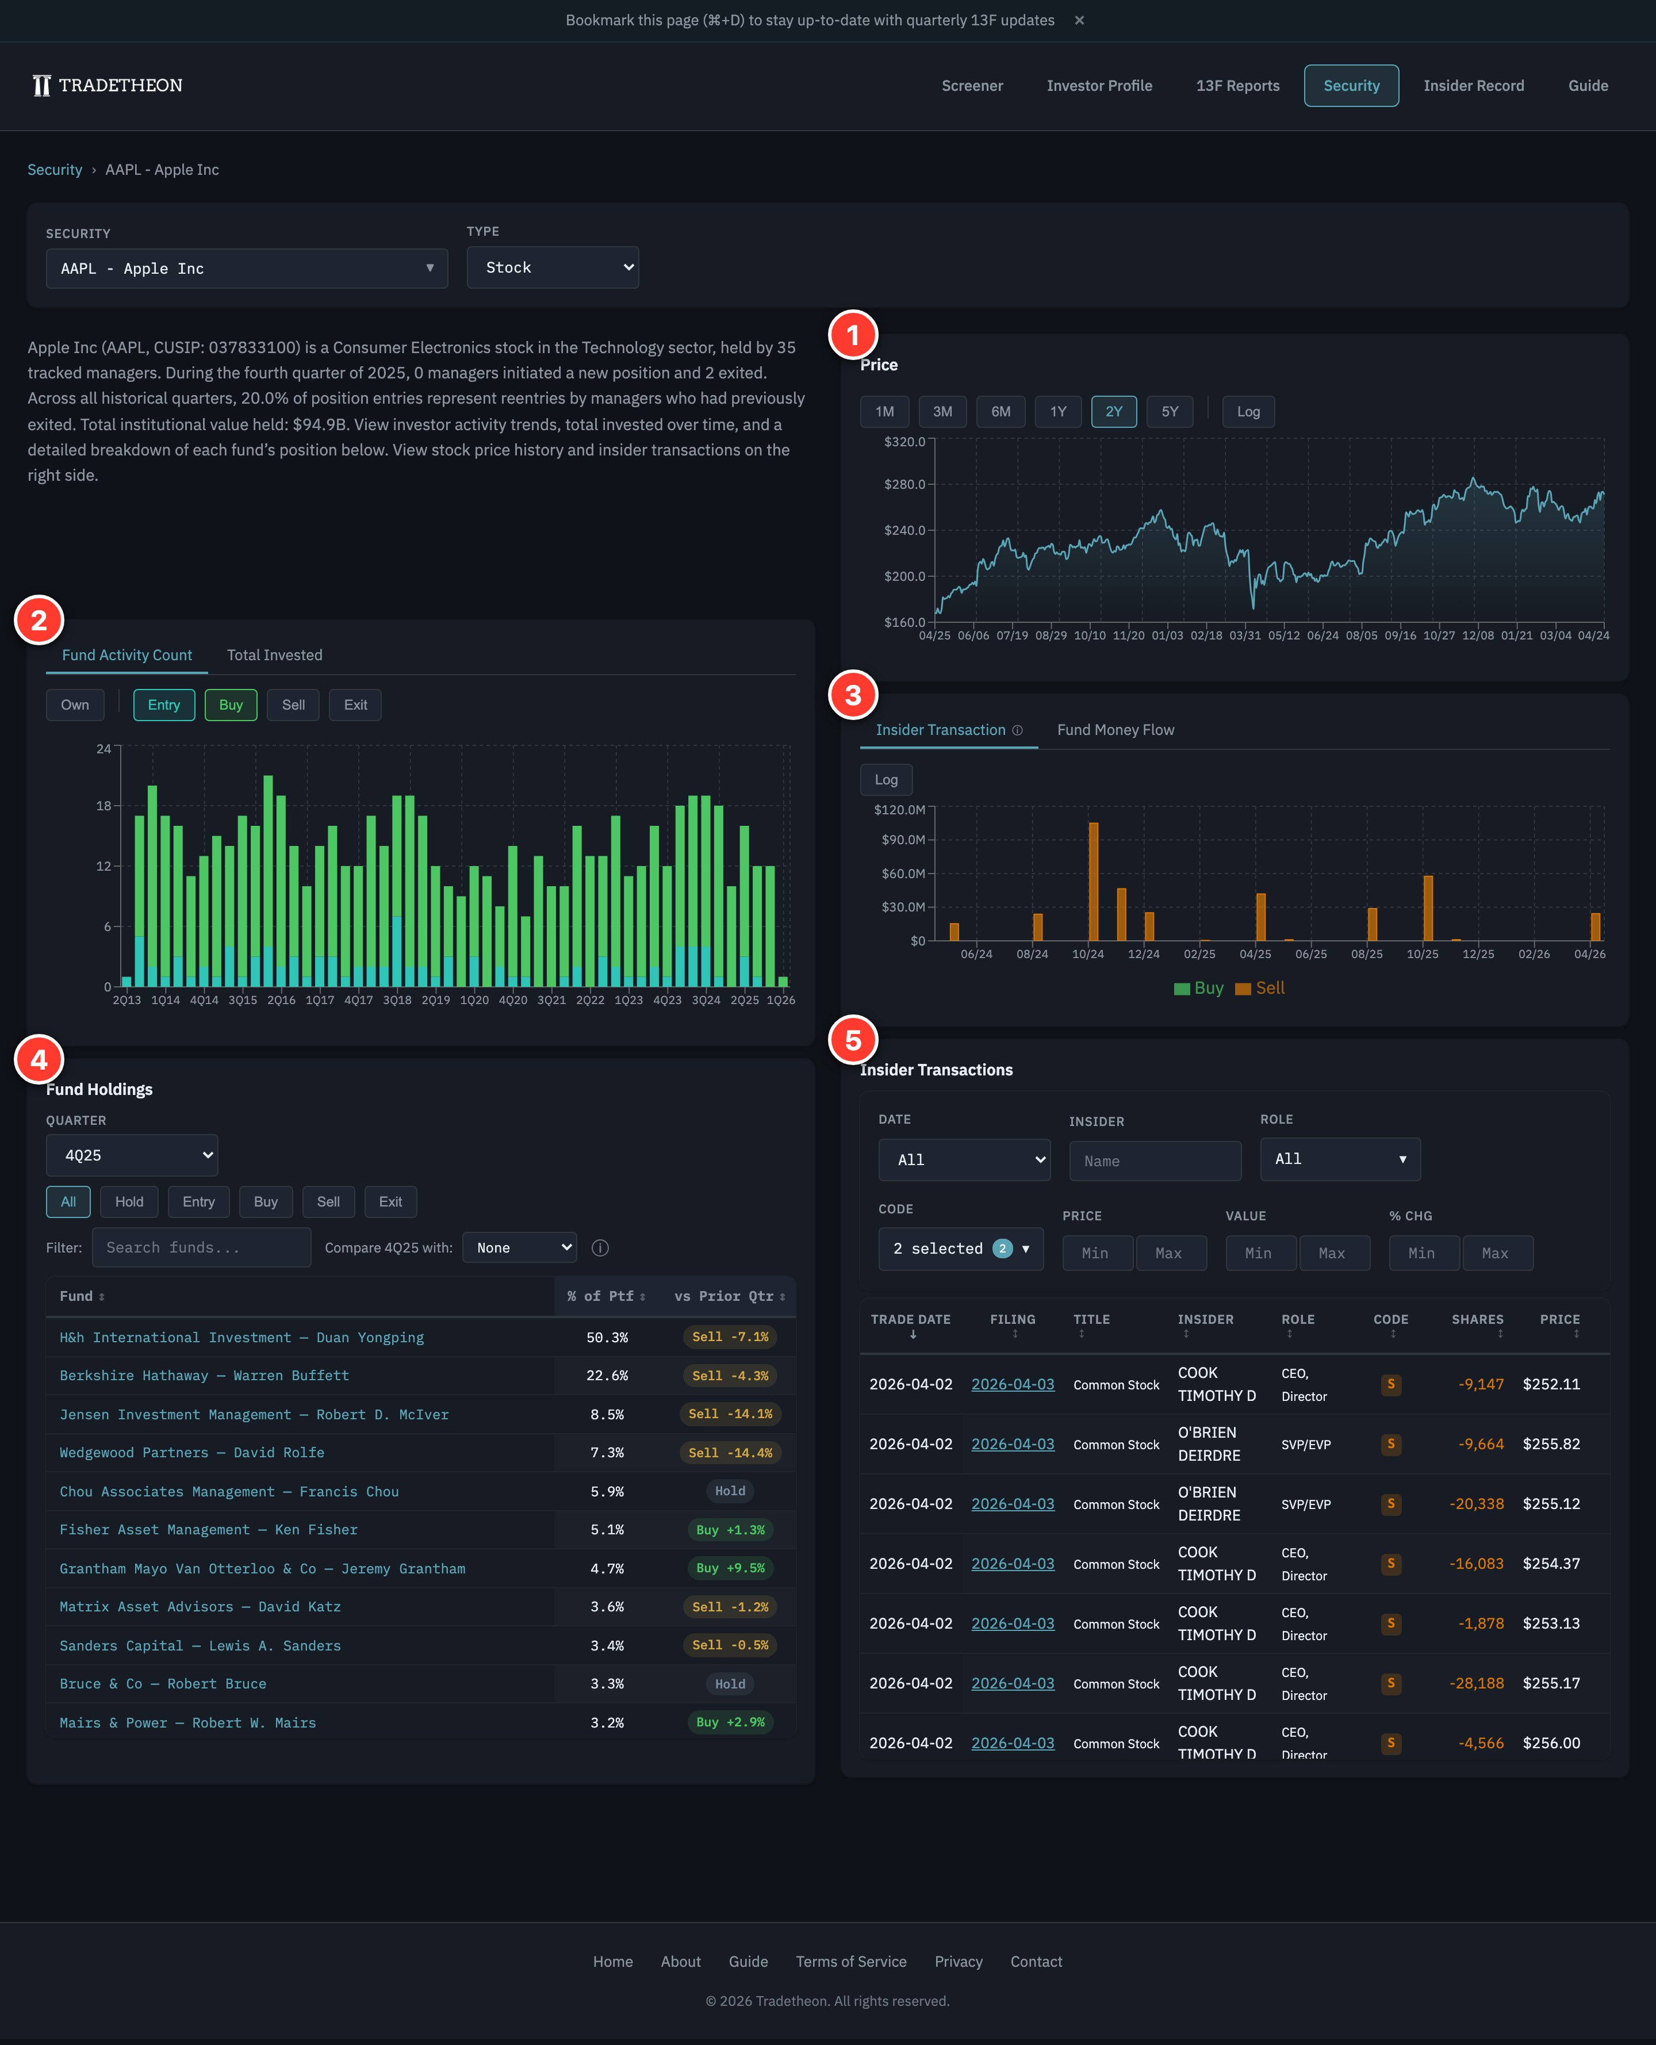
Task: Click S code badge for -20,338 shares row
Action: pos(1391,1504)
